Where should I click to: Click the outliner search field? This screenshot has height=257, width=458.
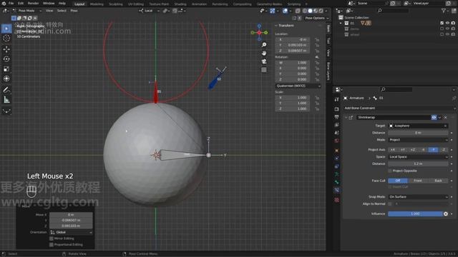point(393,11)
